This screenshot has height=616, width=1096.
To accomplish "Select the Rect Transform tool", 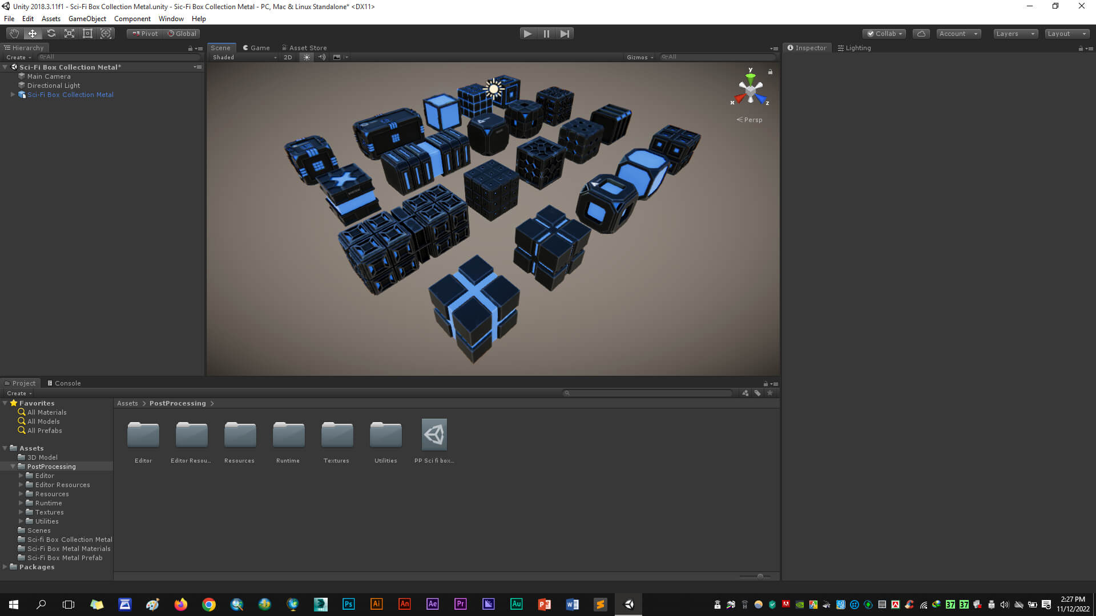I will (87, 34).
